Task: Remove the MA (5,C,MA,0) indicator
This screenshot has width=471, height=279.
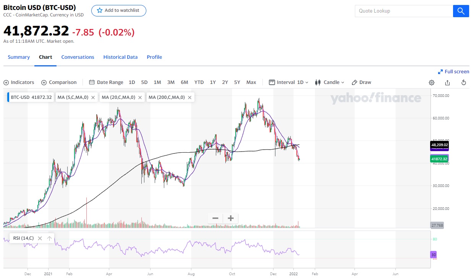Action: [93, 97]
